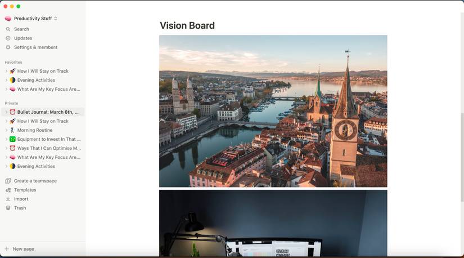The width and height of the screenshot is (464, 258).
Task: Open How I Will Stay on Track favorite page
Action: 43,71
